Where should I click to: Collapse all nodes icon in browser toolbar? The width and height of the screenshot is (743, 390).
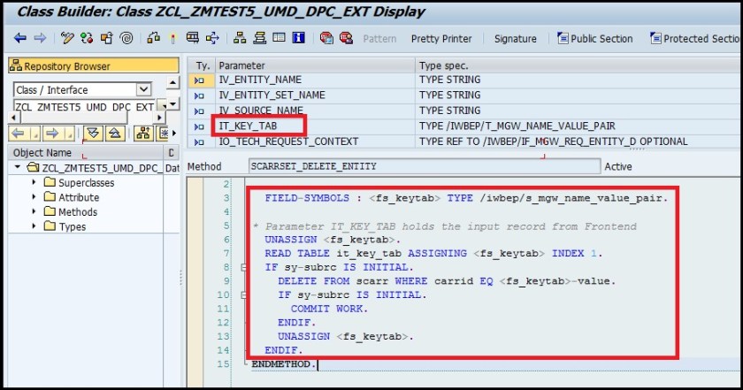click(x=115, y=134)
